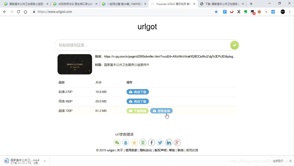Screen dimensions: 294x166
Task: Open the translate extension icon
Action: click(273, 12)
